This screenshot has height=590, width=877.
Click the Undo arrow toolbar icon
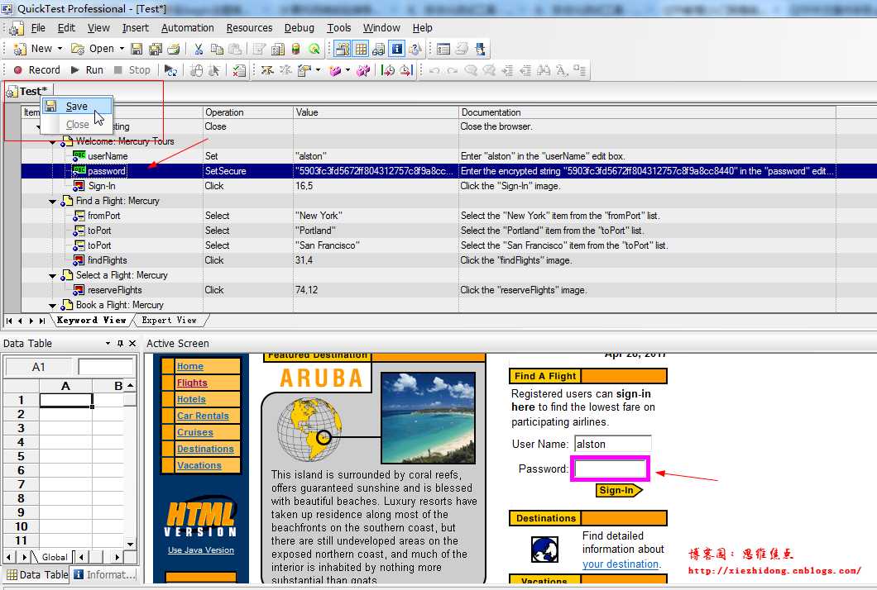(x=434, y=70)
